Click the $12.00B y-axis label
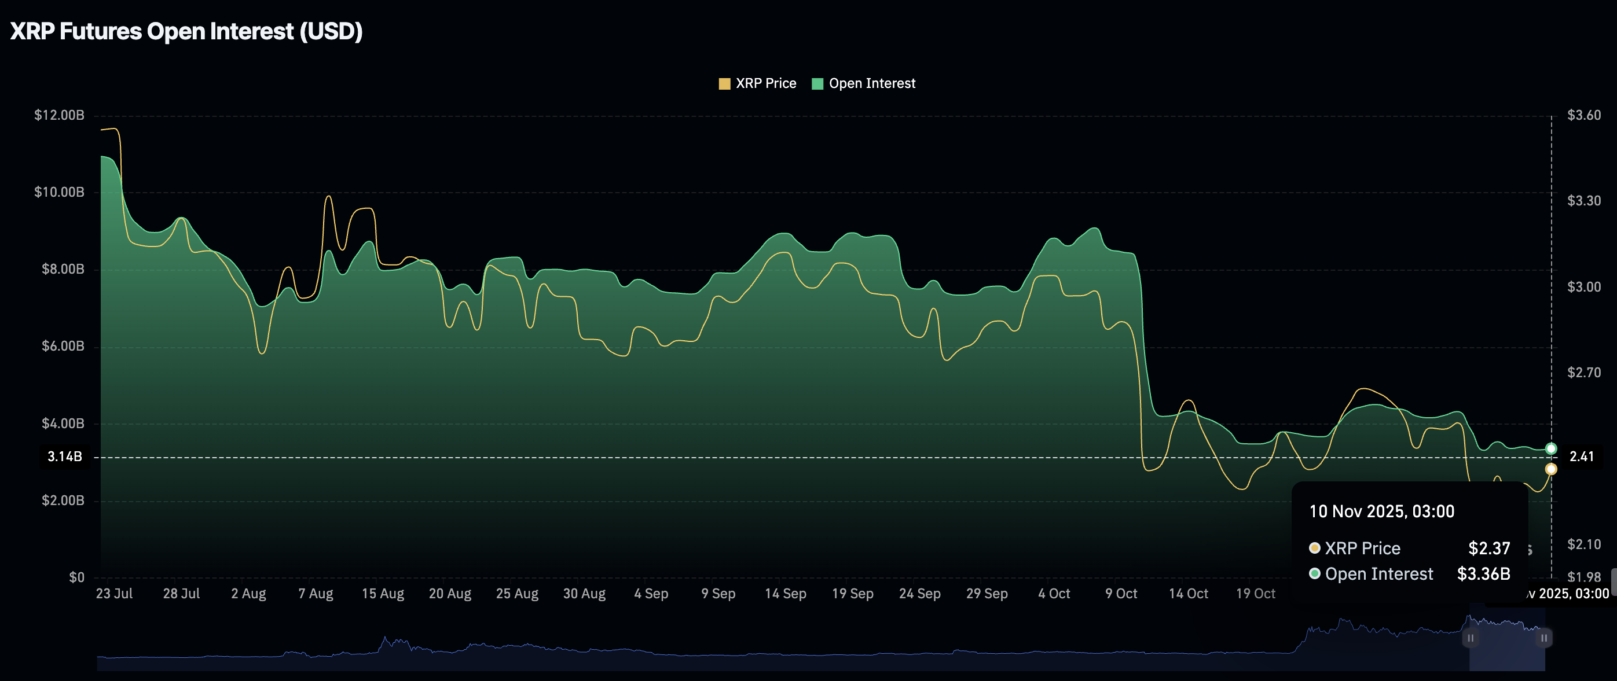This screenshot has width=1617, height=681. 59,115
